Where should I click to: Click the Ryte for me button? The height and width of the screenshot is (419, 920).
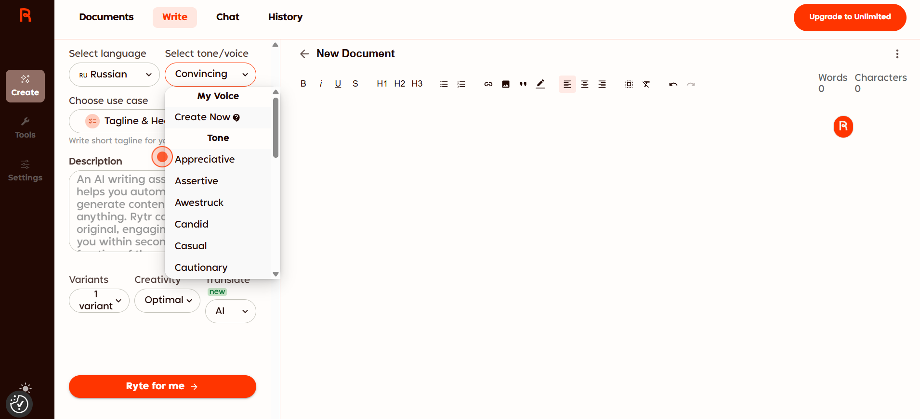(x=162, y=386)
